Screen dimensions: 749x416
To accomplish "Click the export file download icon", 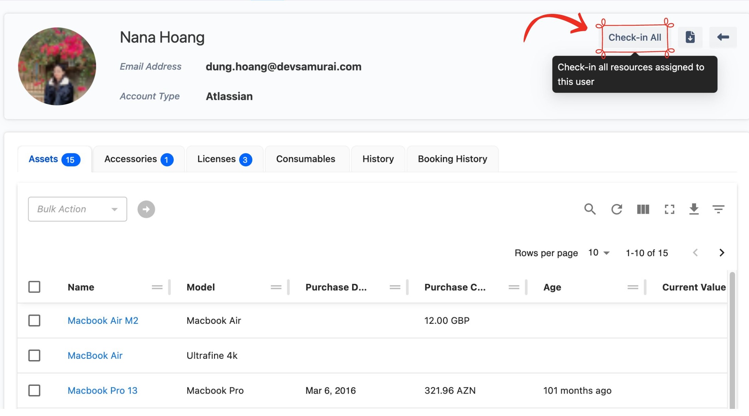I will coord(690,37).
